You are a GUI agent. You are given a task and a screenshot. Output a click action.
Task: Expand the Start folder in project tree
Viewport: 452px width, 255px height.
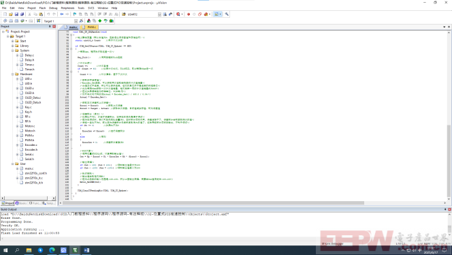click(x=13, y=41)
